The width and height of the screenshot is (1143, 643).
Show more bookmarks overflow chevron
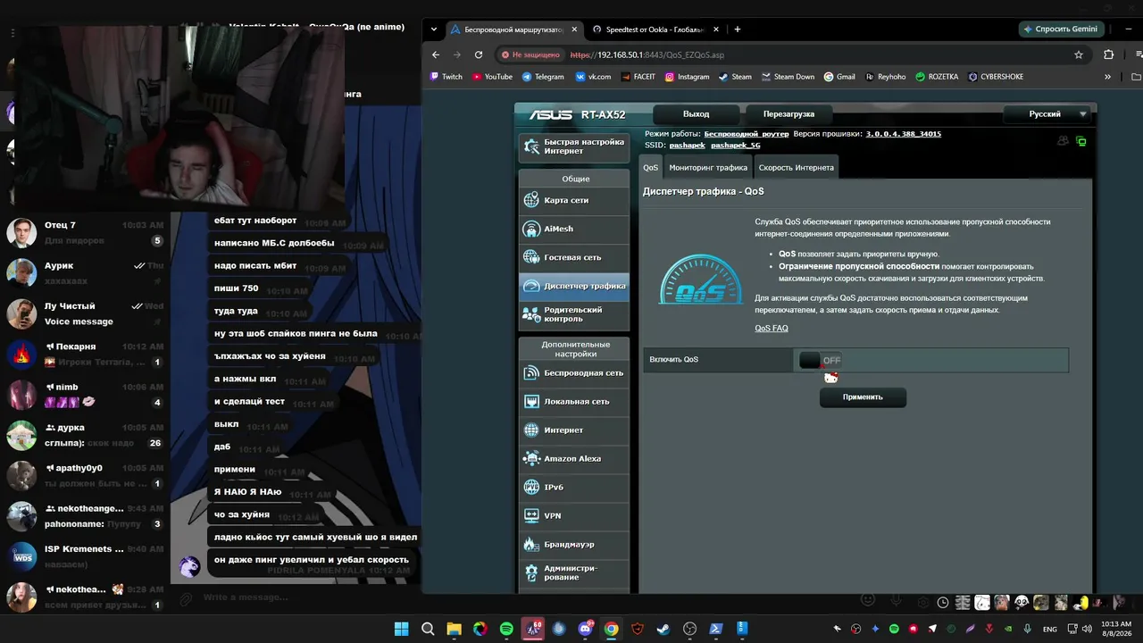click(x=1107, y=77)
